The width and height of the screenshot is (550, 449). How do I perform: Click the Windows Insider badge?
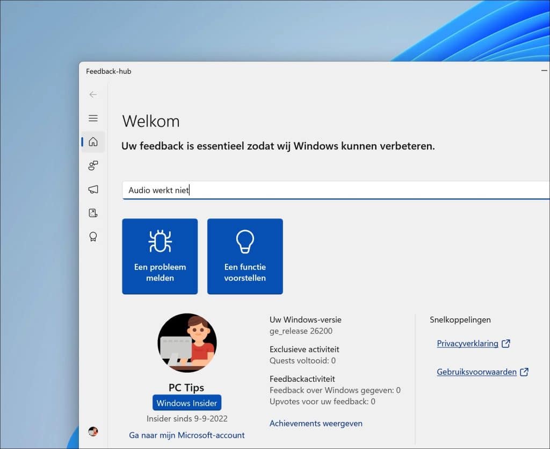186,403
